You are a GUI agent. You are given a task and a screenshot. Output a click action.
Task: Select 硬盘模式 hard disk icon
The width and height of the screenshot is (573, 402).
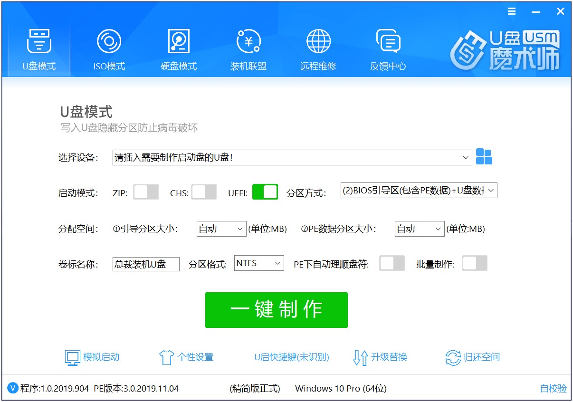click(x=179, y=42)
